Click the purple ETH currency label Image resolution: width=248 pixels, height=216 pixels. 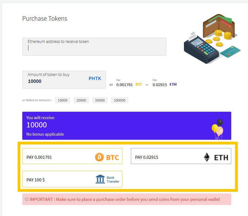point(173,84)
